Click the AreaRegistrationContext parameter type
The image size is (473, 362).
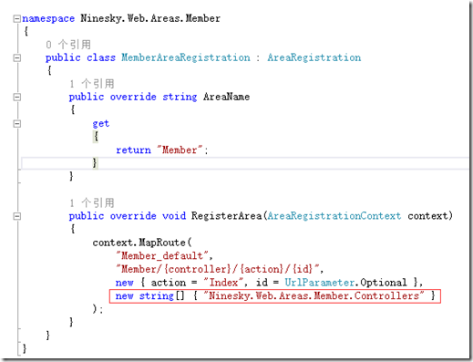[334, 216]
